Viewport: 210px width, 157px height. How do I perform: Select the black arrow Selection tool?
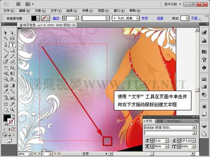(5, 33)
